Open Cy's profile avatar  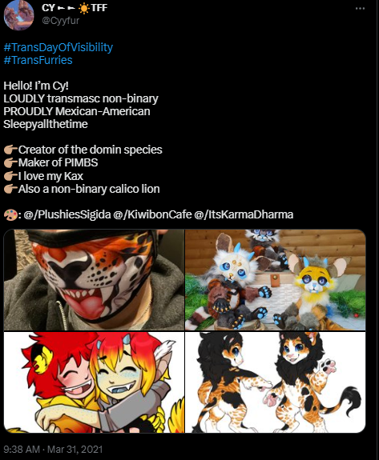(18, 15)
